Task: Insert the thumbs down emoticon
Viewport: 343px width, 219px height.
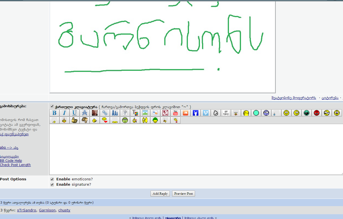Action: click(x=85, y=120)
